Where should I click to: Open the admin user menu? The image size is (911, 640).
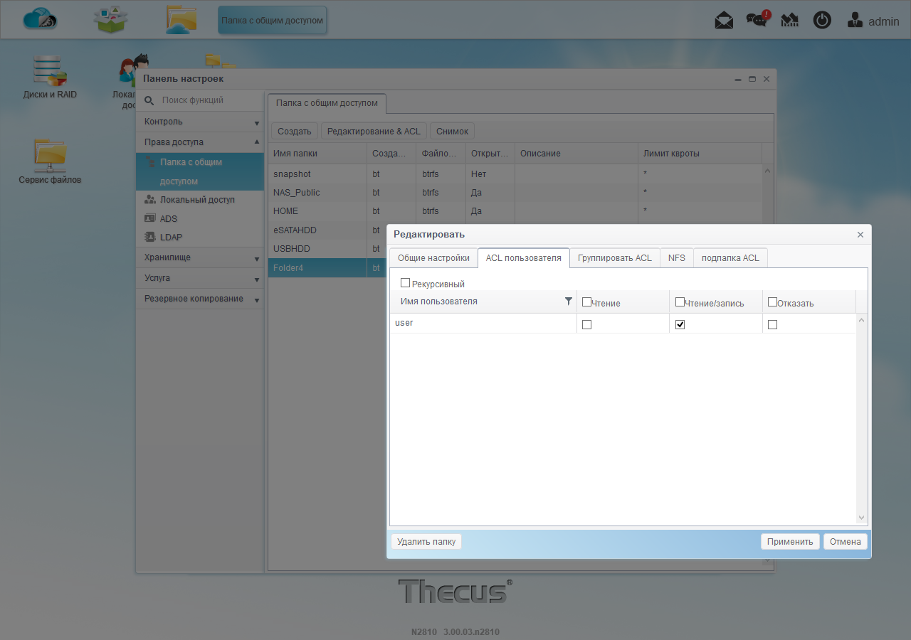click(x=873, y=21)
